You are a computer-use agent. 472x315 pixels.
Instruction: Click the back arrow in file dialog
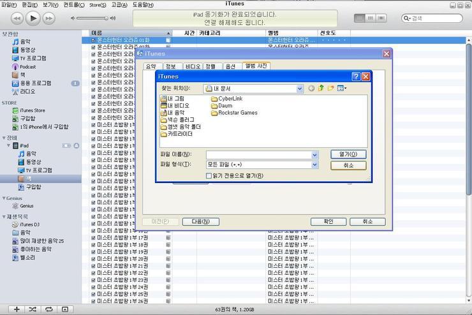pyautogui.click(x=311, y=89)
